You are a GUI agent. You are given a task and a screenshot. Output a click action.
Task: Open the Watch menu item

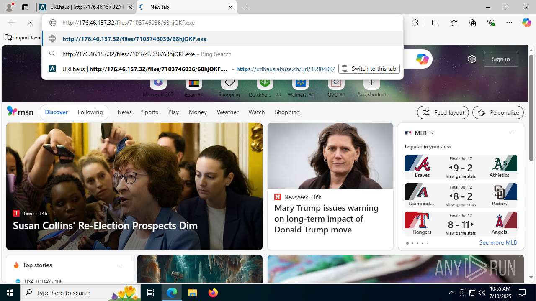[x=256, y=112]
